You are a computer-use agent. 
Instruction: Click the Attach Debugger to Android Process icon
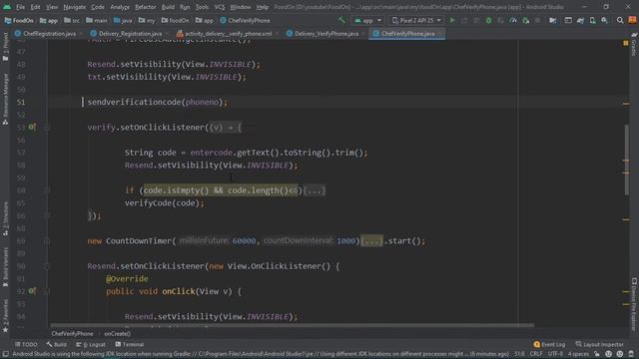(x=526, y=20)
